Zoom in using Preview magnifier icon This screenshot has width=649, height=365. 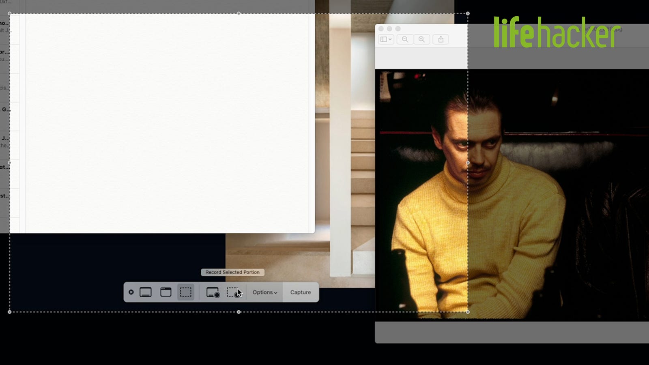click(x=421, y=39)
